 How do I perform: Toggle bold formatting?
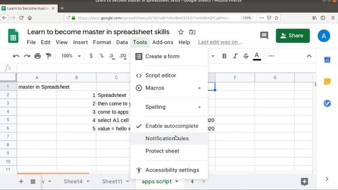click(224, 56)
